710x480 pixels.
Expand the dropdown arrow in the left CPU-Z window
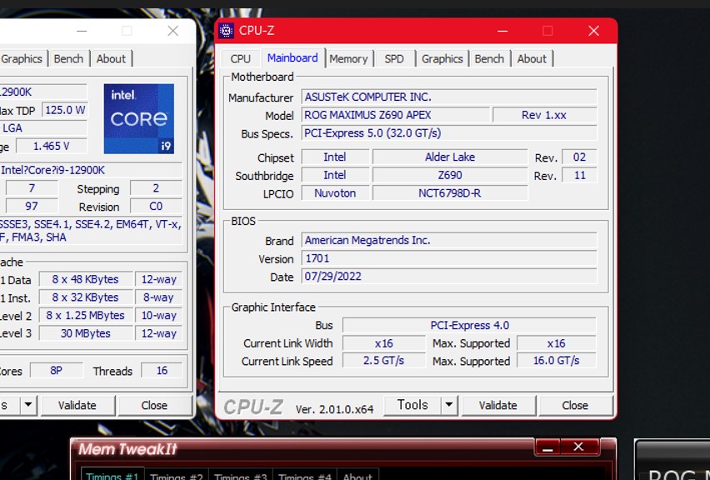[x=28, y=405]
